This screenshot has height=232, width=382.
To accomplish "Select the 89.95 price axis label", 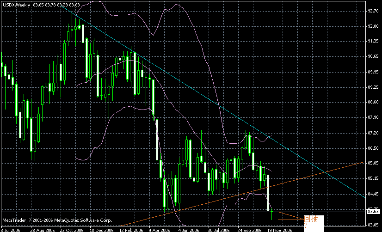I will (x=373, y=72).
